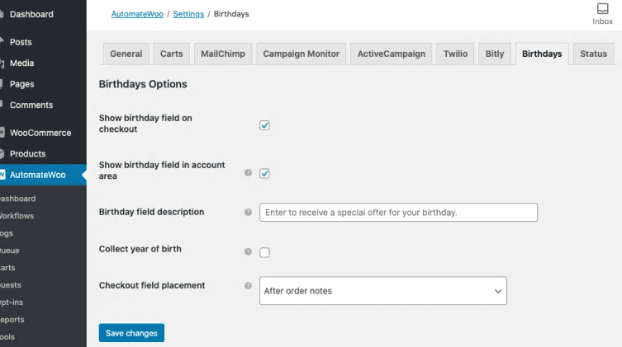Viewport: 622px width, 347px height.
Task: Click the Products box icon in sidebar
Action: [x=2, y=154]
